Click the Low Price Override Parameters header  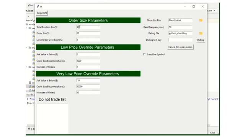88,47
